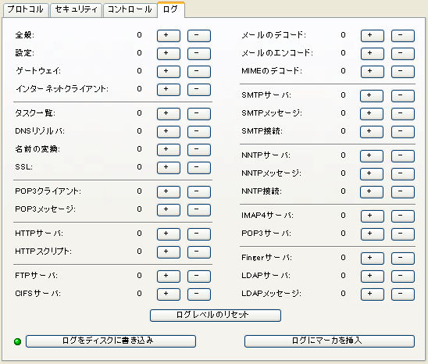This screenshot has width=428, height=364.
Task: Increase the IMAP4サーバ log level
Action: [x=373, y=216]
